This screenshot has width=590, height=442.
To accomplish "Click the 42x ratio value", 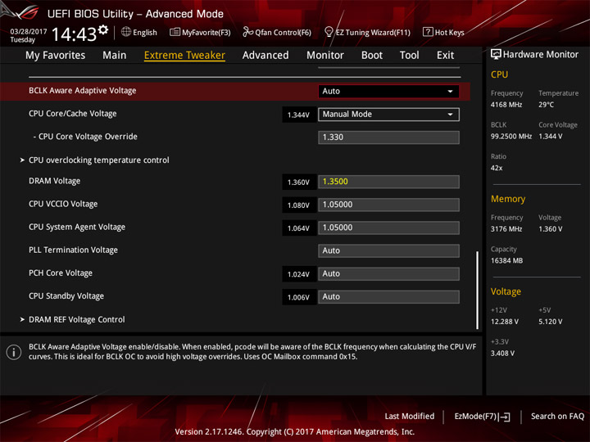I will 497,168.
